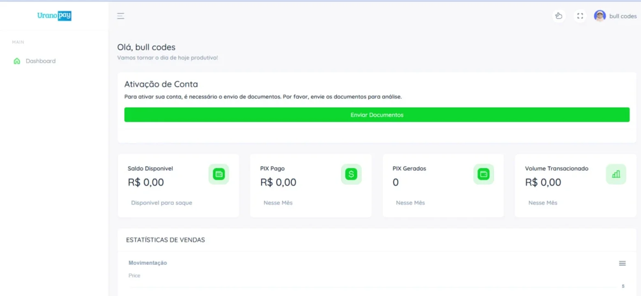The width and height of the screenshot is (641, 296).
Task: Open the bull codes user menu
Action: (615, 16)
